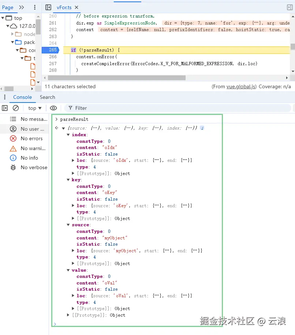
Task: Click the editor vertical scrollbar down arrow
Action: pyautogui.click(x=293, y=71)
